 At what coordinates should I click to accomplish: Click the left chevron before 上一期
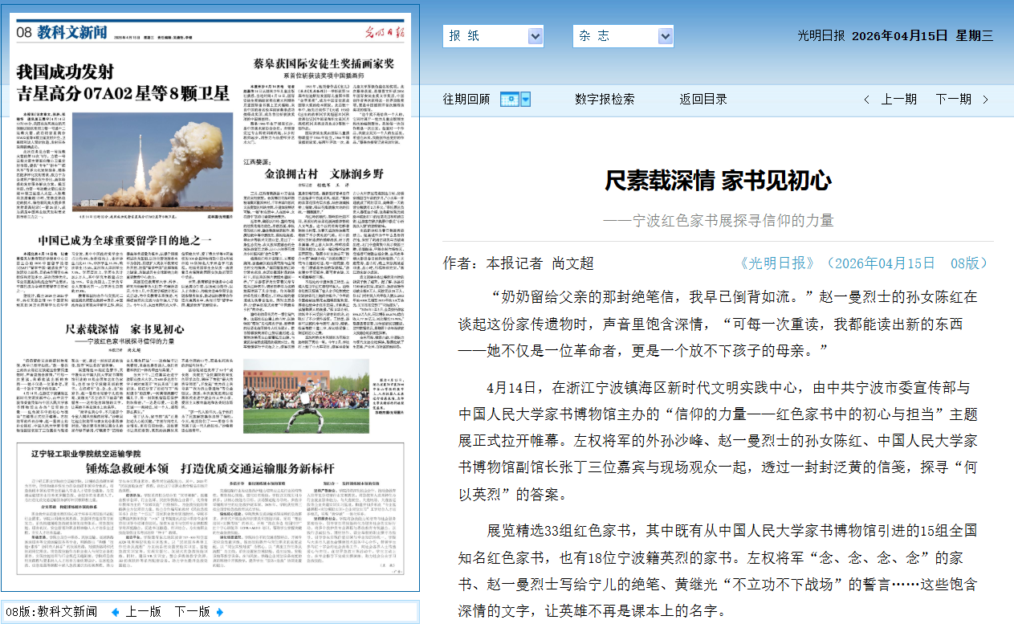coord(867,100)
